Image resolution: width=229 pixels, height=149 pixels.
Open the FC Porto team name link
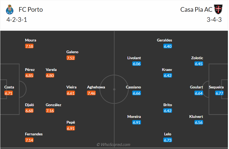(31, 10)
